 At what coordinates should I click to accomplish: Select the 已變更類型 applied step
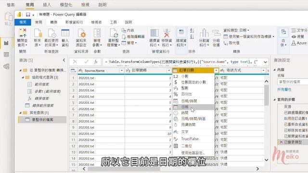[x=293, y=142]
